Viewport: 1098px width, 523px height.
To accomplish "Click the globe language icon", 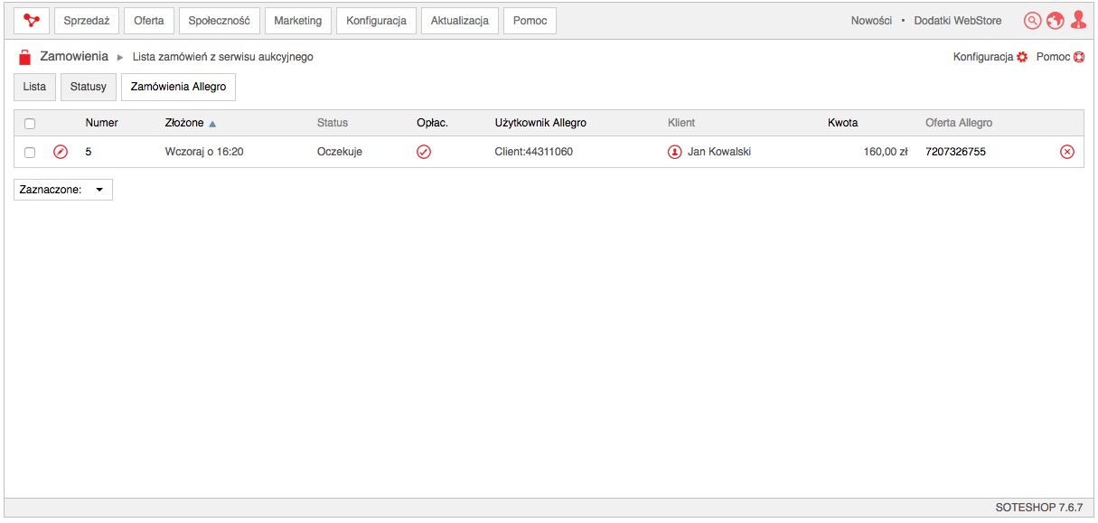I will [1056, 21].
